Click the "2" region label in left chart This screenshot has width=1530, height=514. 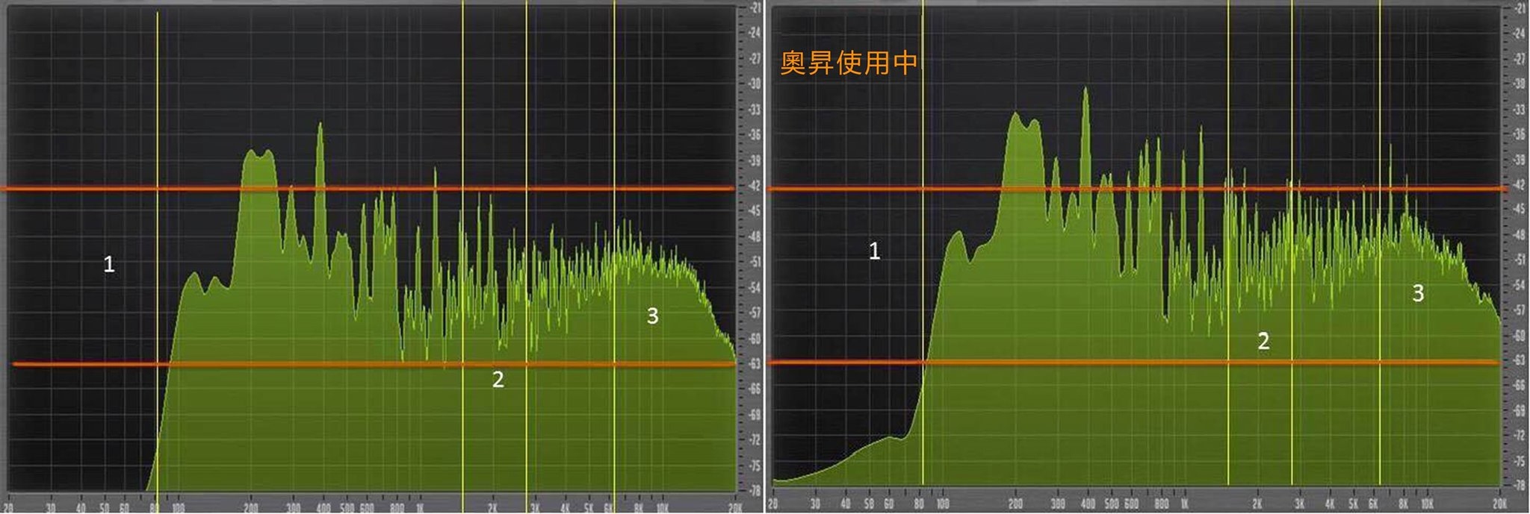point(498,380)
